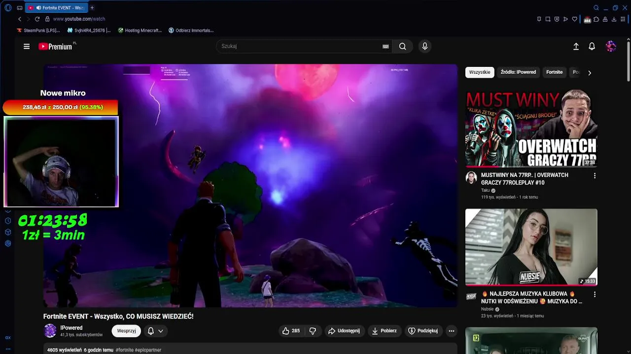Open the browser downloads icon
Screen dimensions: 631x354
coord(614,19)
